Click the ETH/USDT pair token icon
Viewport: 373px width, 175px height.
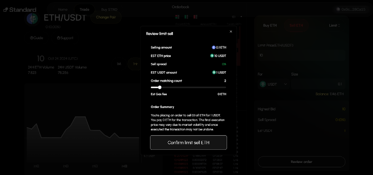click(32, 18)
